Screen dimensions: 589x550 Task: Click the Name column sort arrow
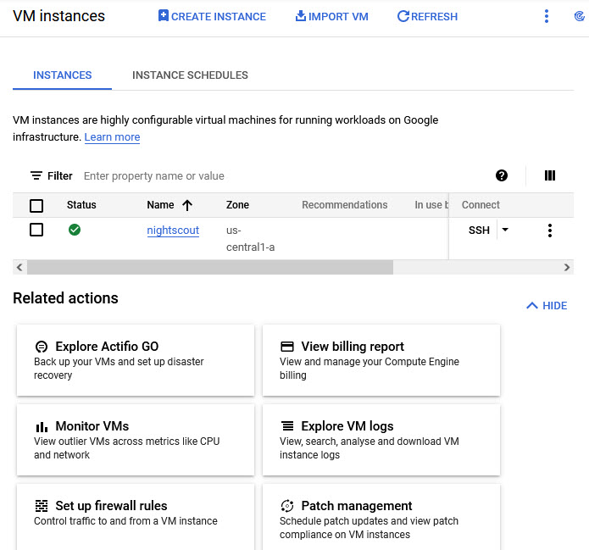187,205
